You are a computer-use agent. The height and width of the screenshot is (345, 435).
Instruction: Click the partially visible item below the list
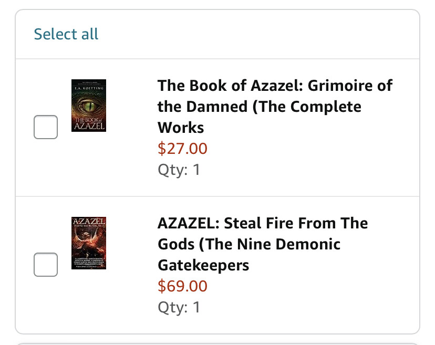point(217,342)
